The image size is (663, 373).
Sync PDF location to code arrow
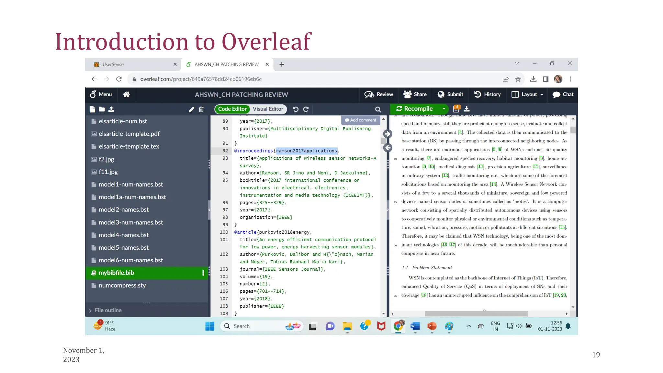coord(388,148)
